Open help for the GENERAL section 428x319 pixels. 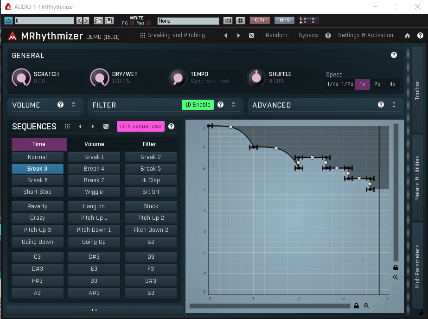click(394, 55)
